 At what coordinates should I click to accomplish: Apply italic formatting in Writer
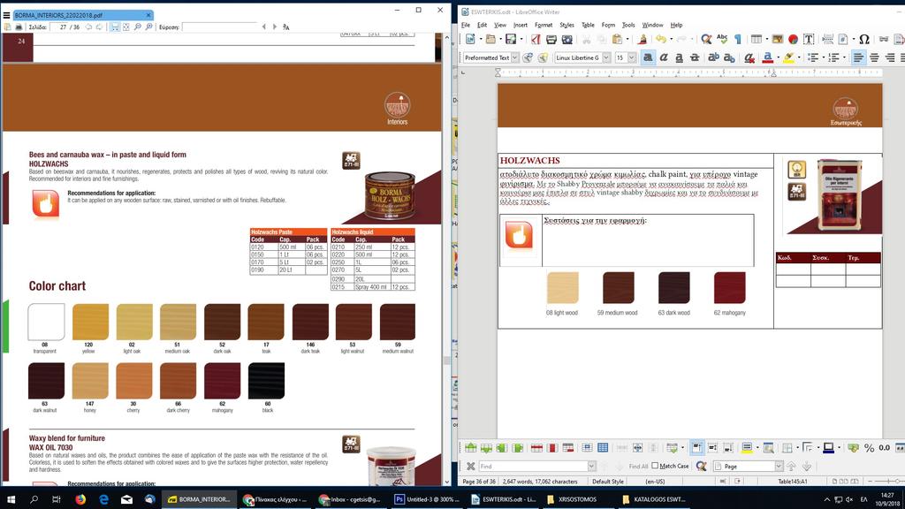click(x=664, y=57)
